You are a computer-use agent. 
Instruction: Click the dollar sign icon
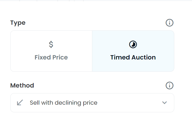point(51,44)
